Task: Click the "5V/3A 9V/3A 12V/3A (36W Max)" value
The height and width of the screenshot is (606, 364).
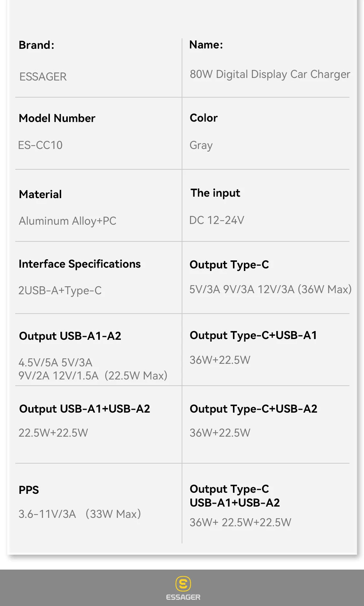Action: click(x=270, y=290)
